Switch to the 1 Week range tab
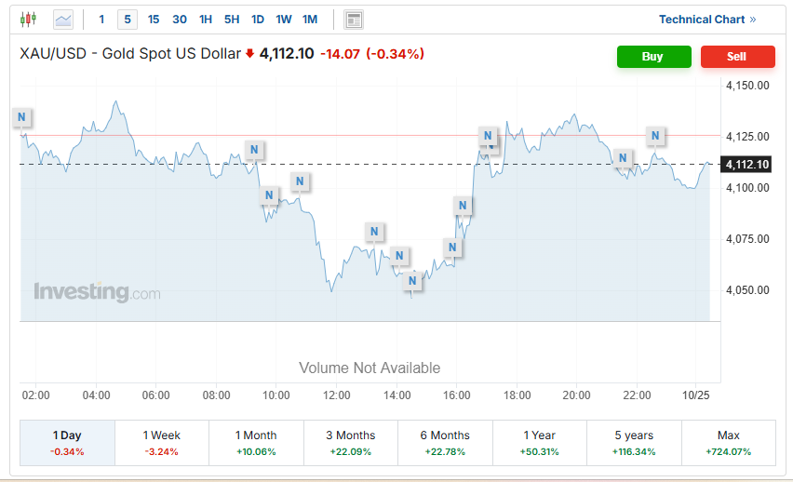 pos(162,442)
